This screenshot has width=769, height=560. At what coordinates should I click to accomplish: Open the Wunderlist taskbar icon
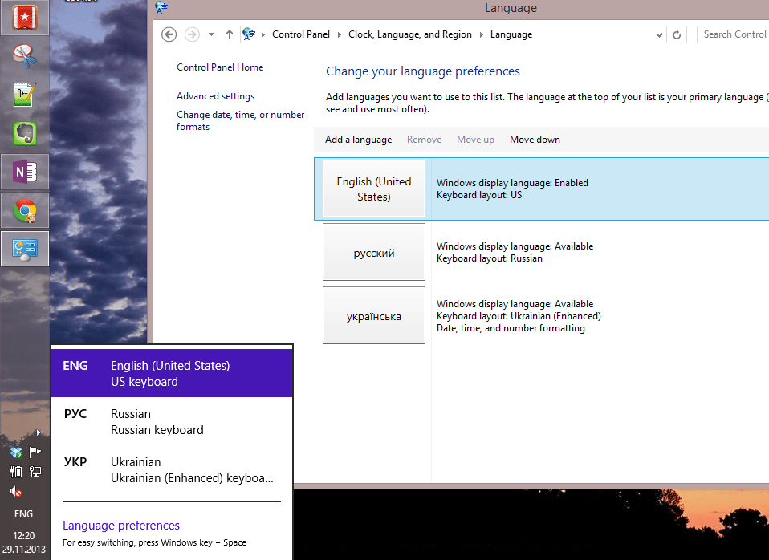coord(25,18)
